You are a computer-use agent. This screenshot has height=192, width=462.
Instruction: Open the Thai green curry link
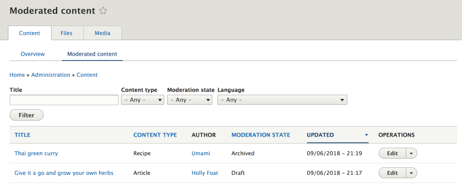click(36, 153)
